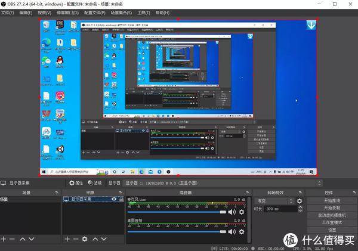The height and width of the screenshot is (251, 358).
Task: Open 麦克风/Aux audio settings gear
Action: click(242, 212)
